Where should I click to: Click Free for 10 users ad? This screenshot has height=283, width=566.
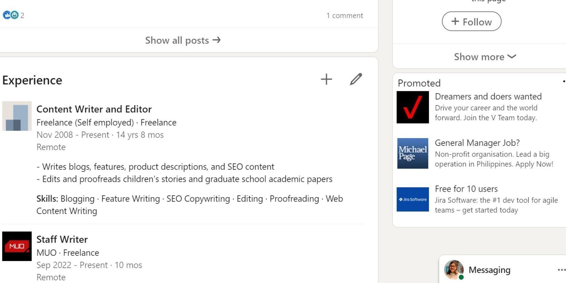tap(466, 189)
